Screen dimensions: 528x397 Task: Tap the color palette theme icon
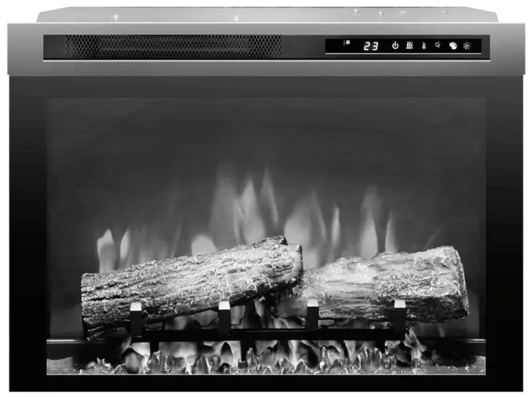pyautogui.click(x=453, y=45)
